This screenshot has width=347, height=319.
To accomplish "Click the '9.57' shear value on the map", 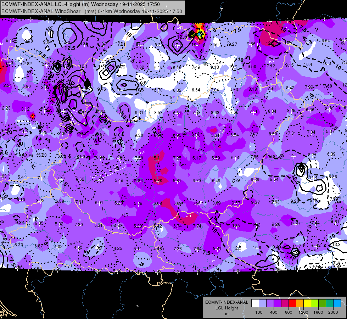I will pyautogui.click(x=236, y=203).
